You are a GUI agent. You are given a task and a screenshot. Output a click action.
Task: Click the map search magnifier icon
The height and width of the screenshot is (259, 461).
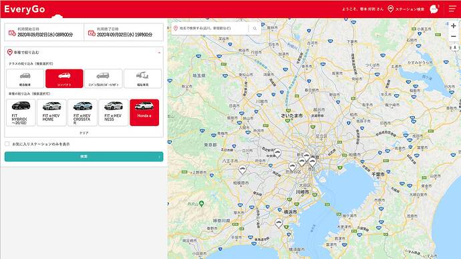click(255, 29)
